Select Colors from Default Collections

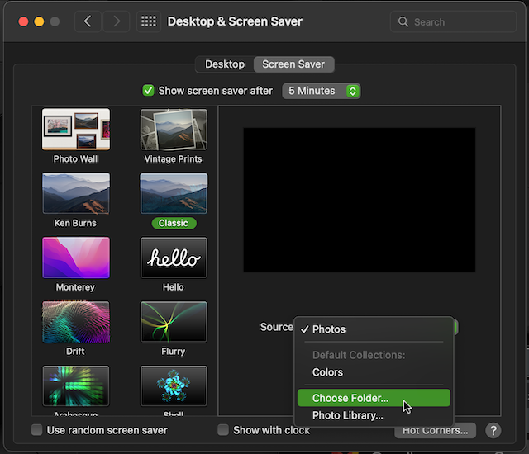tap(328, 372)
